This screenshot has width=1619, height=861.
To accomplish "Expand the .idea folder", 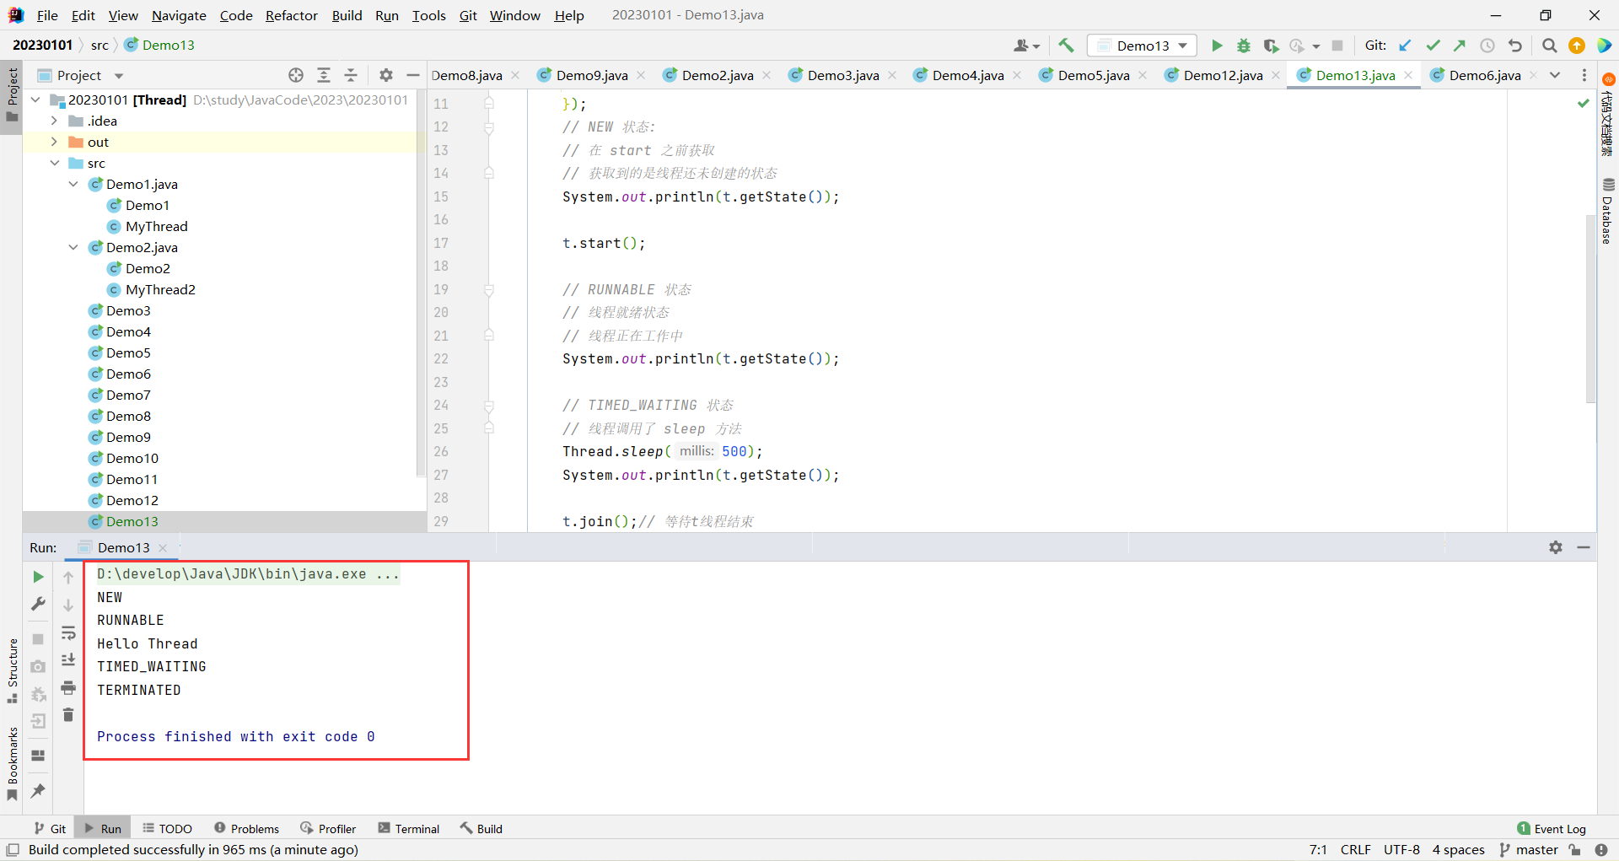I will click(54, 121).
